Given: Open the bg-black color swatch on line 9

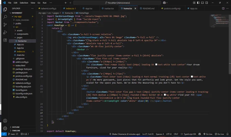Looking at the screenshot, I should [87, 40].
